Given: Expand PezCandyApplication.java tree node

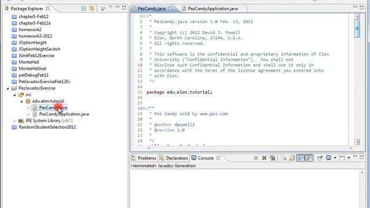Looking at the screenshot, I should (28, 114).
